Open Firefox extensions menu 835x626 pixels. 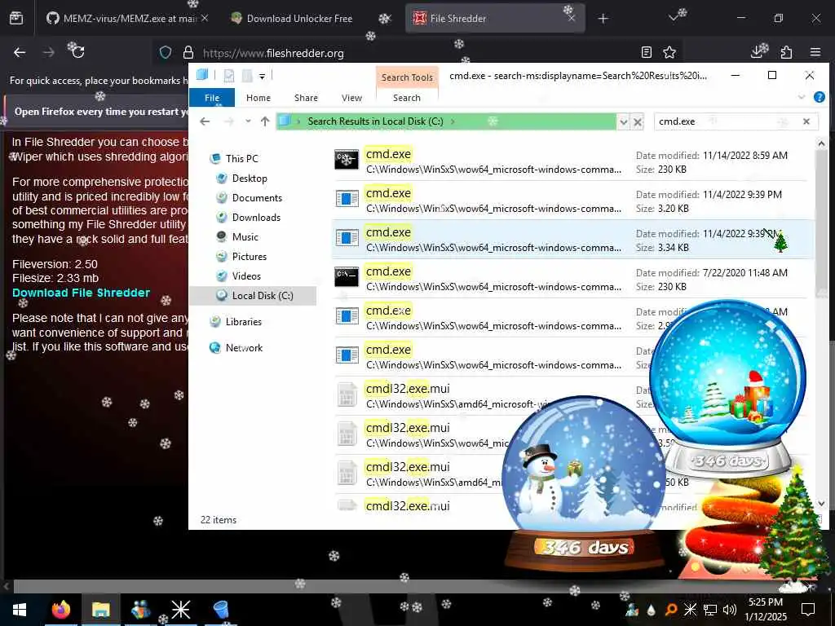(x=787, y=52)
